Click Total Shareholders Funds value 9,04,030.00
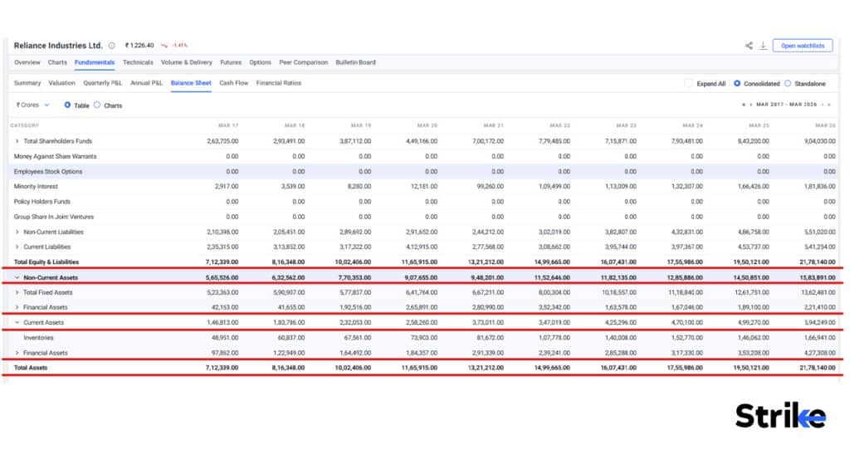This screenshot has height=450, width=850. [x=819, y=141]
